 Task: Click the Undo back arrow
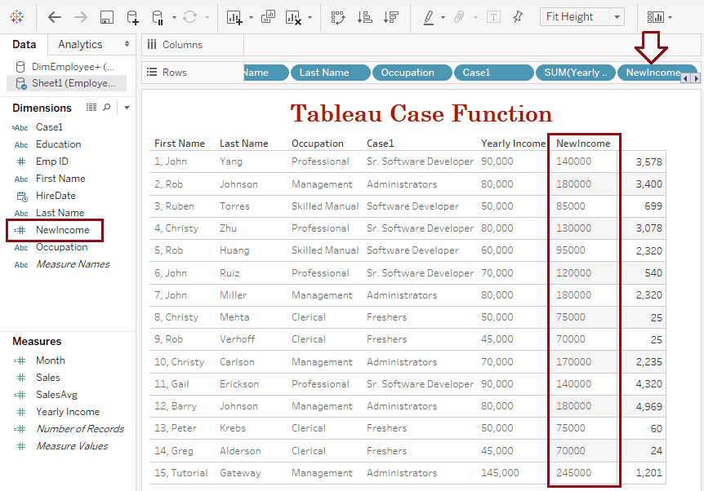coord(55,17)
